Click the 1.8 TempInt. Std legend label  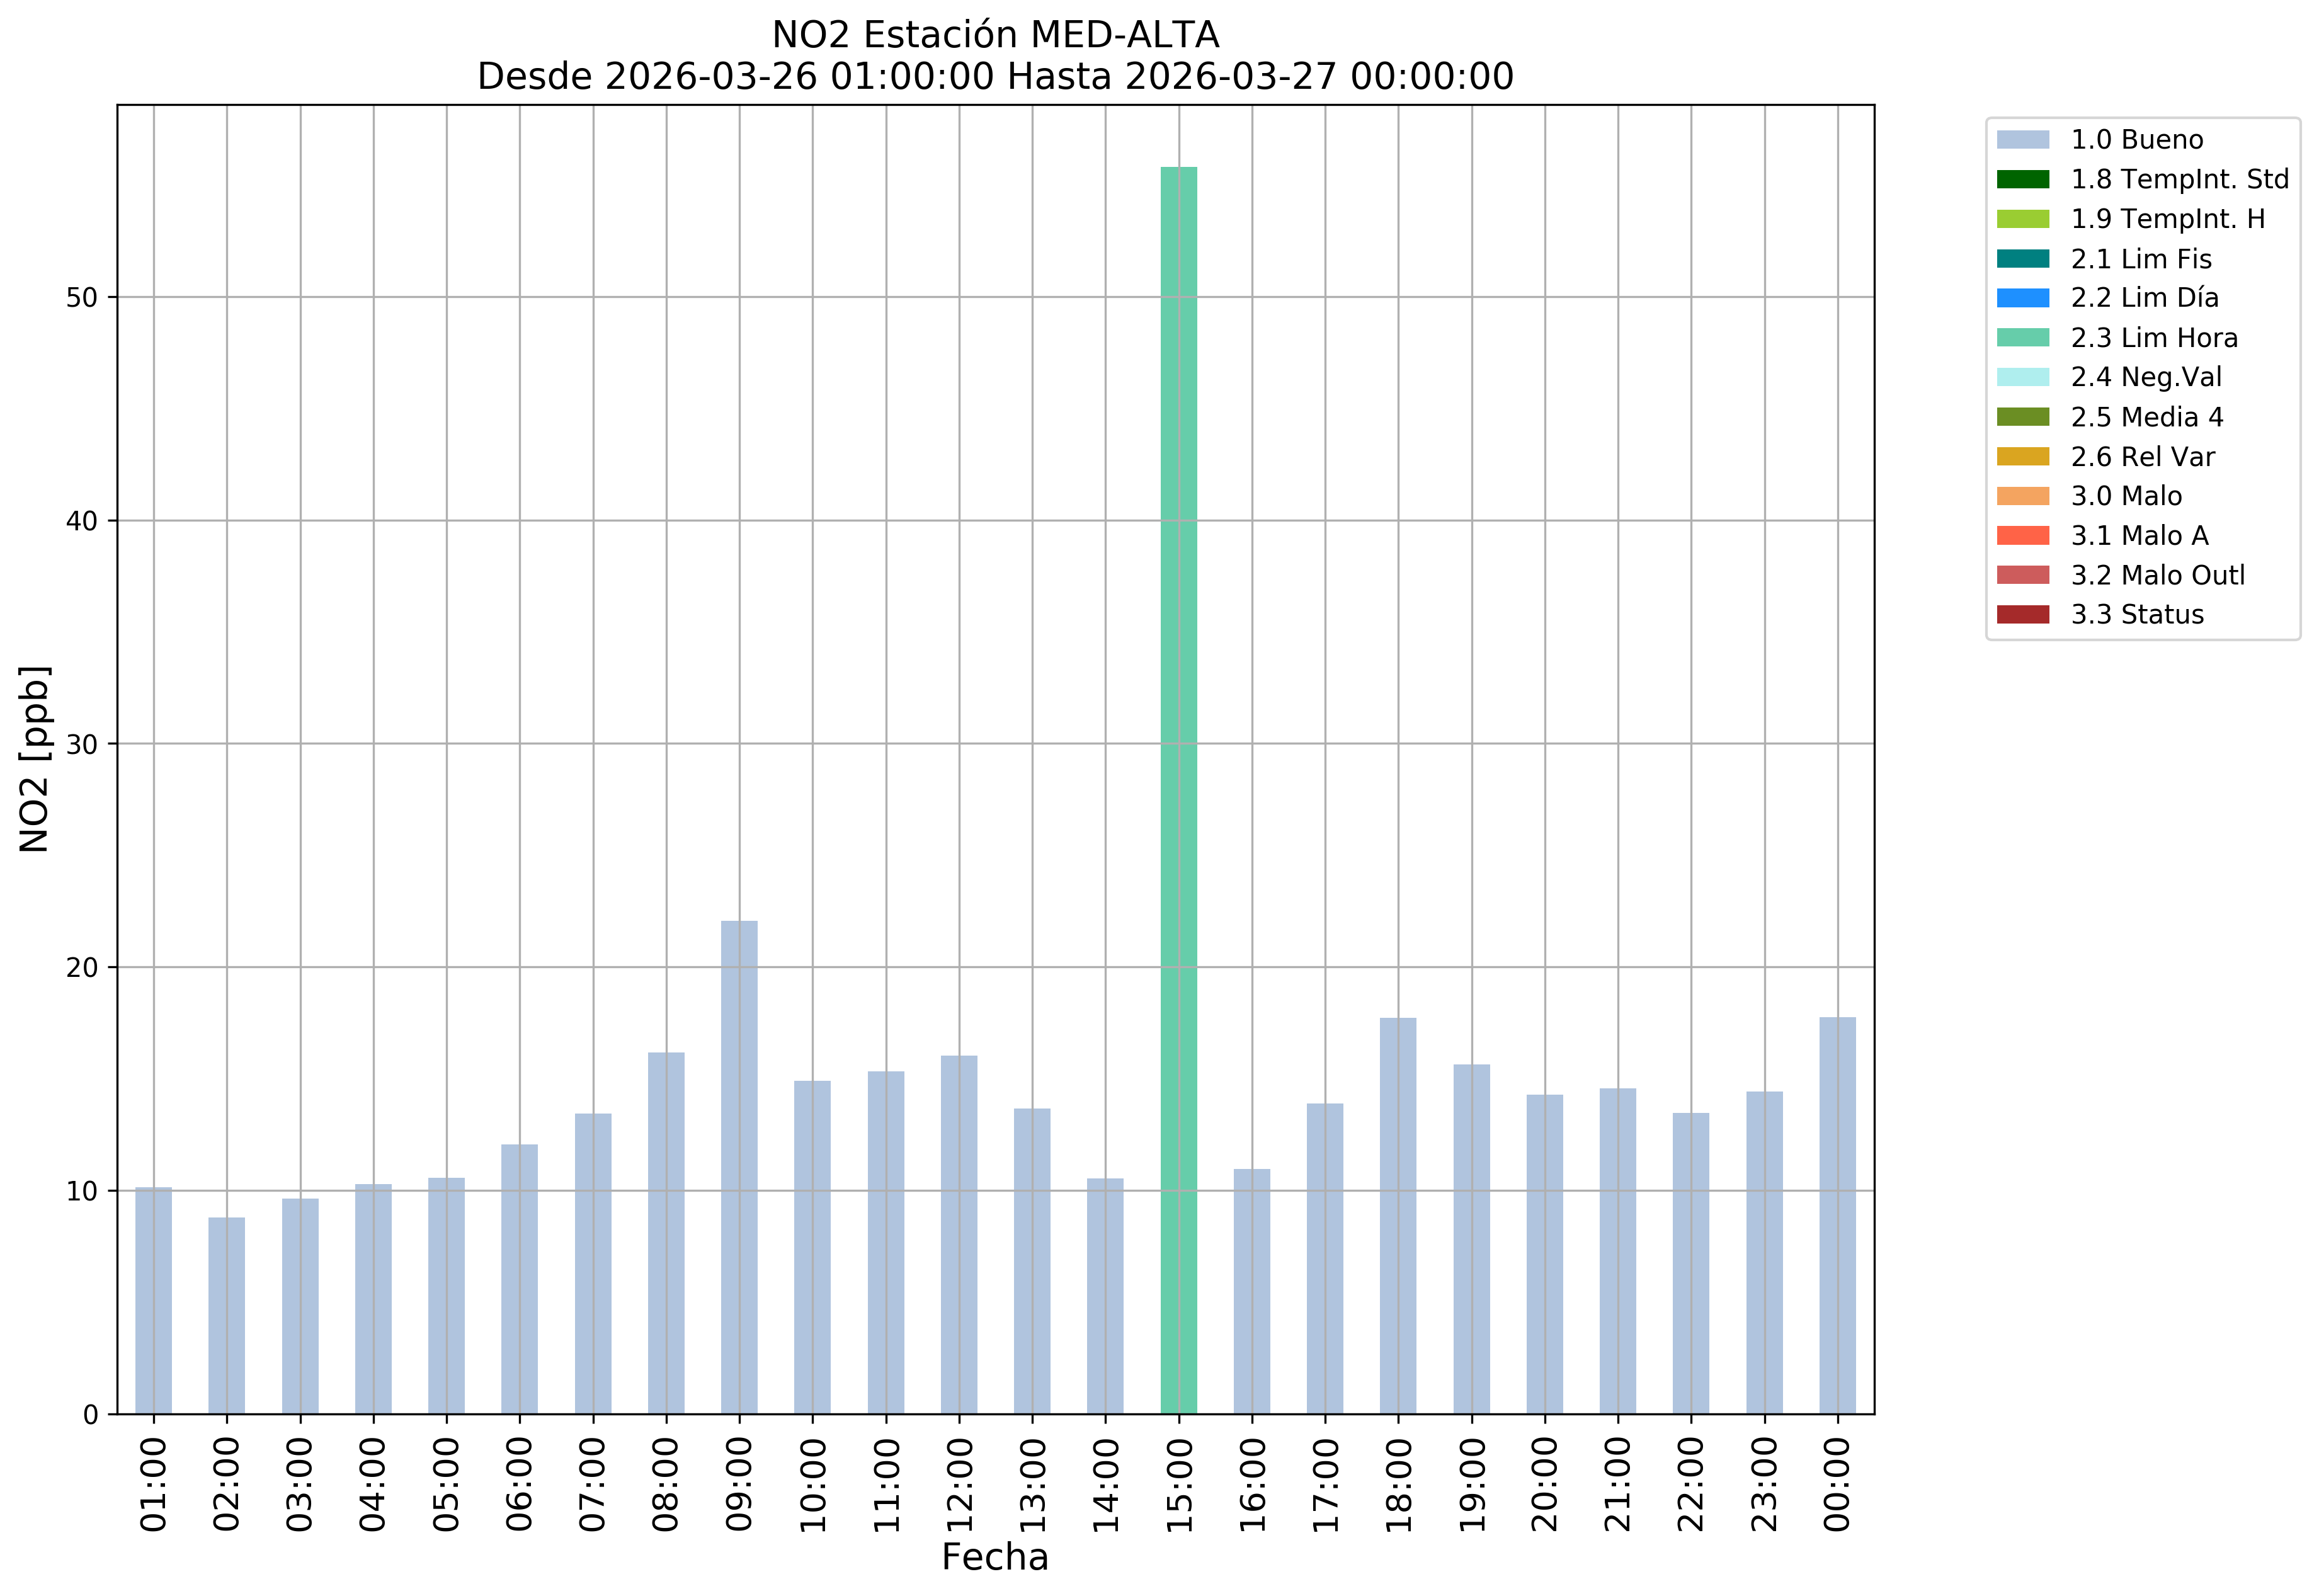coord(2179,180)
